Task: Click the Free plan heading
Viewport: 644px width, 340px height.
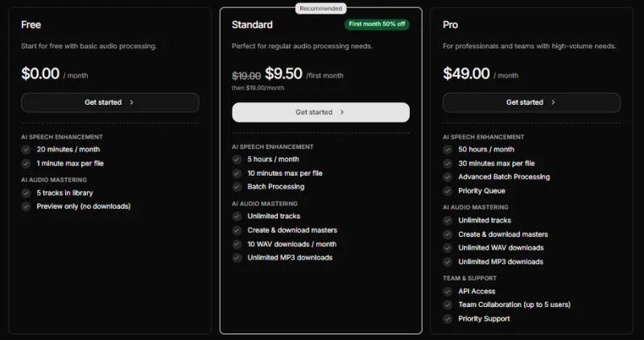Action: tap(31, 25)
